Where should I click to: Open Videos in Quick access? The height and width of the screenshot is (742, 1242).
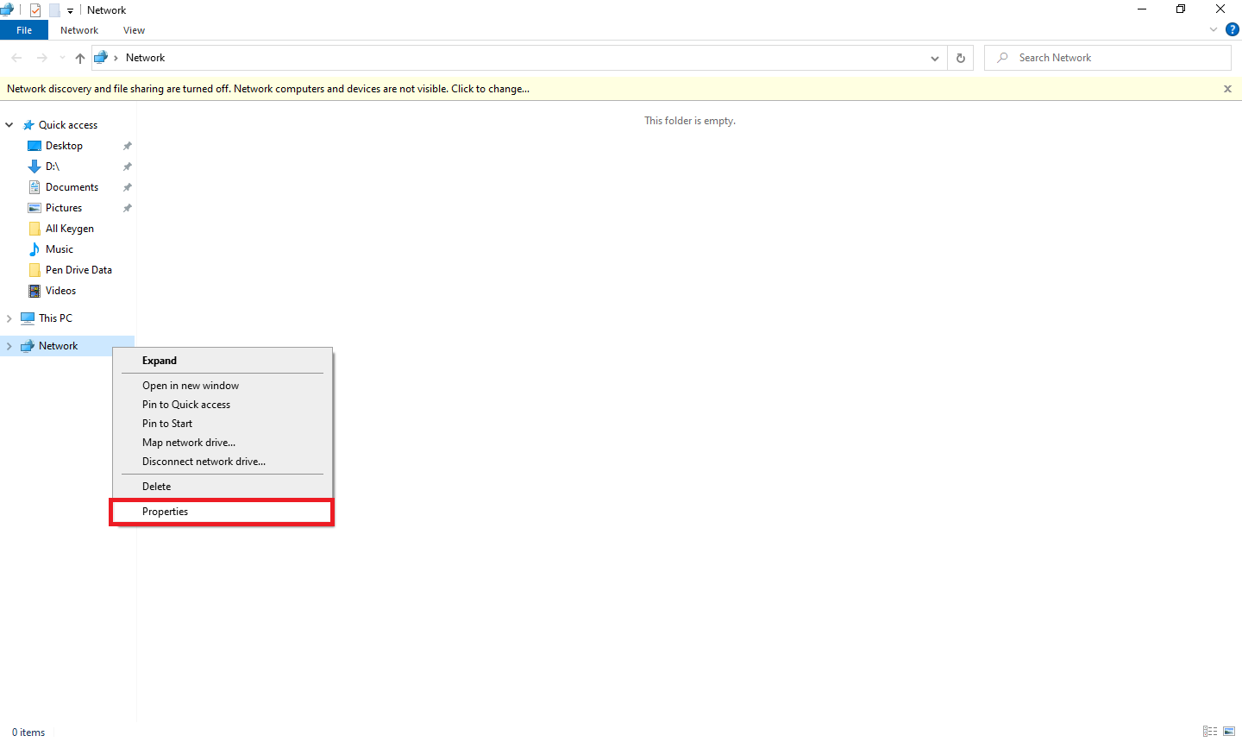60,291
